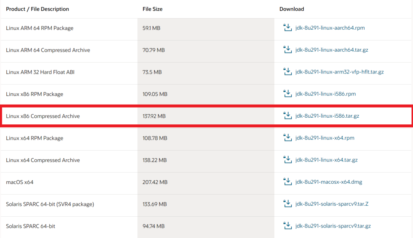This screenshot has width=413, height=238.
Task: Select the Linux x64 Compressed Archive description
Action: [43, 160]
